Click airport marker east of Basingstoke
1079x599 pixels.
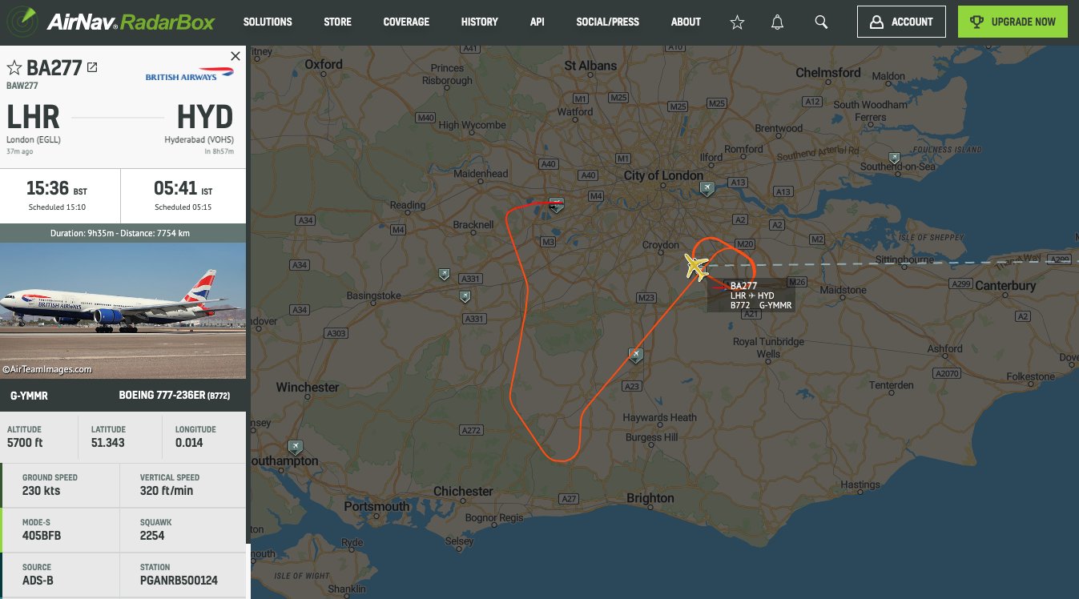[x=465, y=297]
